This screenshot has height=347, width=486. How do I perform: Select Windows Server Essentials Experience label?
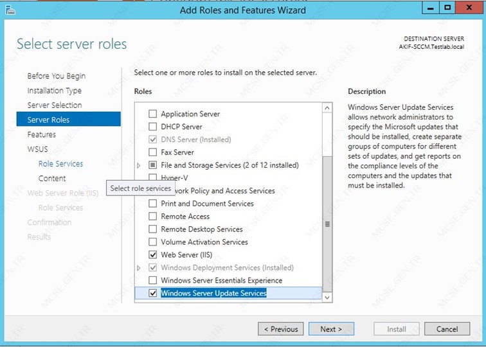pos(222,280)
